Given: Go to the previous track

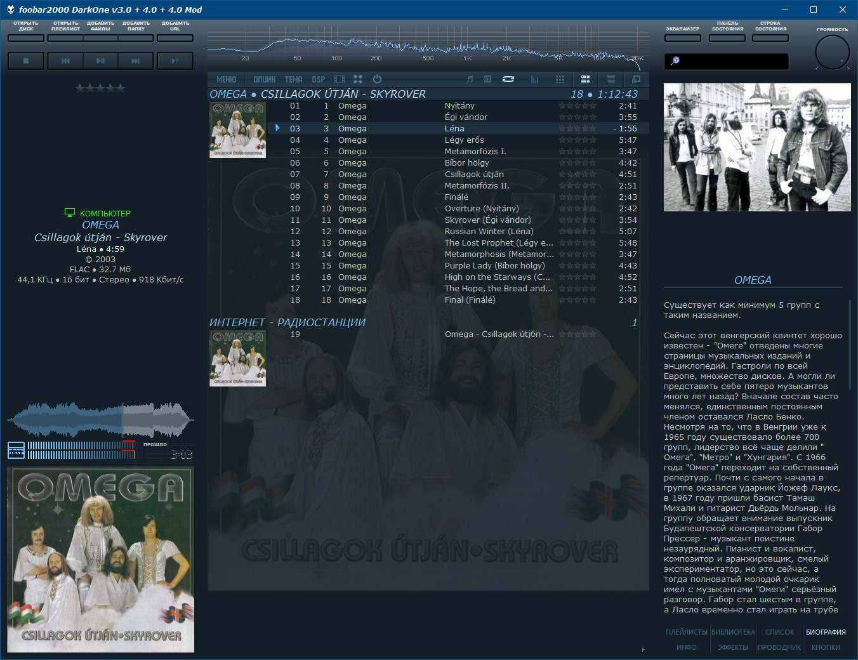Looking at the screenshot, I should pyautogui.click(x=65, y=61).
